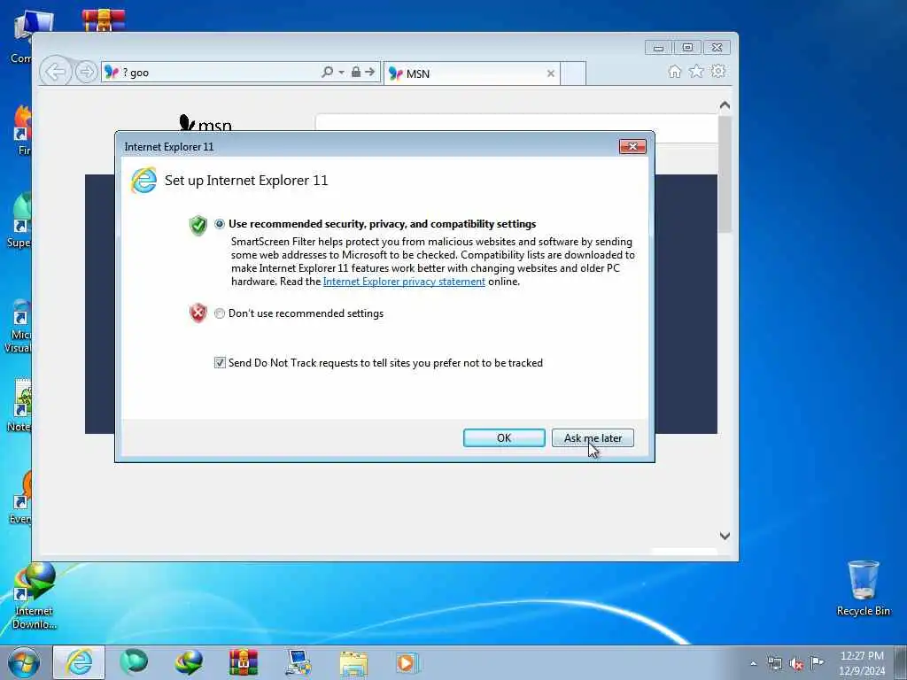The image size is (907, 680).
Task: Click the red shield not-recommended icon
Action: click(x=198, y=313)
